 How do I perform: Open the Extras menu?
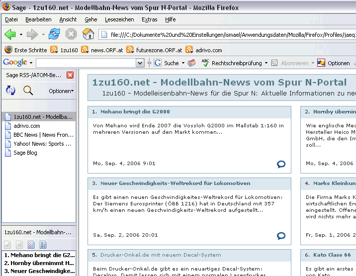click(x=149, y=19)
